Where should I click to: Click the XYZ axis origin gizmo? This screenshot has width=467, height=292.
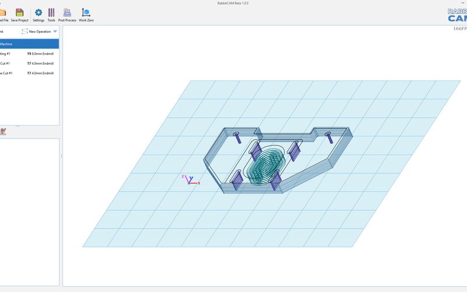(190, 181)
